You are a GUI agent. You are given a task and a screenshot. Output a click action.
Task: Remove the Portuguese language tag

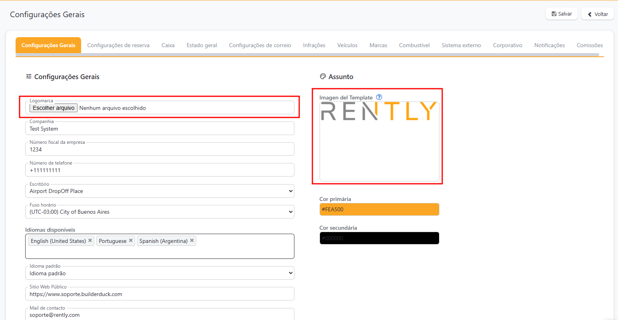tap(131, 240)
